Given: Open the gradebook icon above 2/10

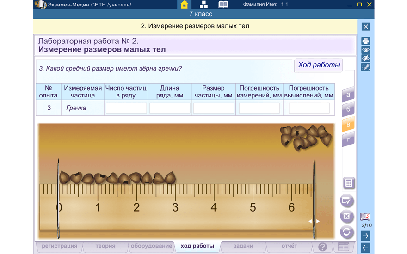Looking at the screenshot, I should point(365,217).
